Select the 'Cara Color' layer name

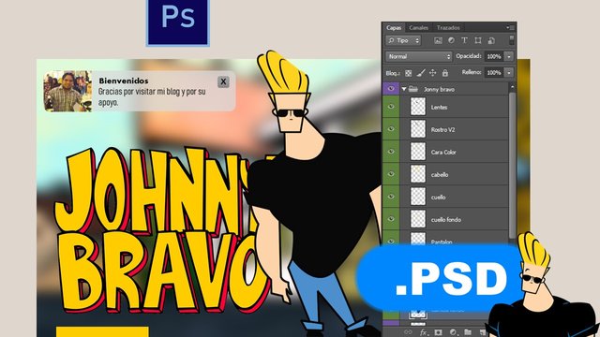(x=443, y=153)
